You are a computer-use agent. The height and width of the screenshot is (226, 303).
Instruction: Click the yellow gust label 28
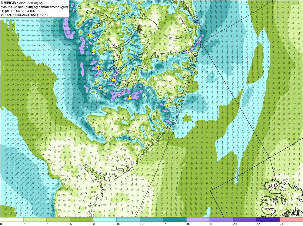coord(98,67)
